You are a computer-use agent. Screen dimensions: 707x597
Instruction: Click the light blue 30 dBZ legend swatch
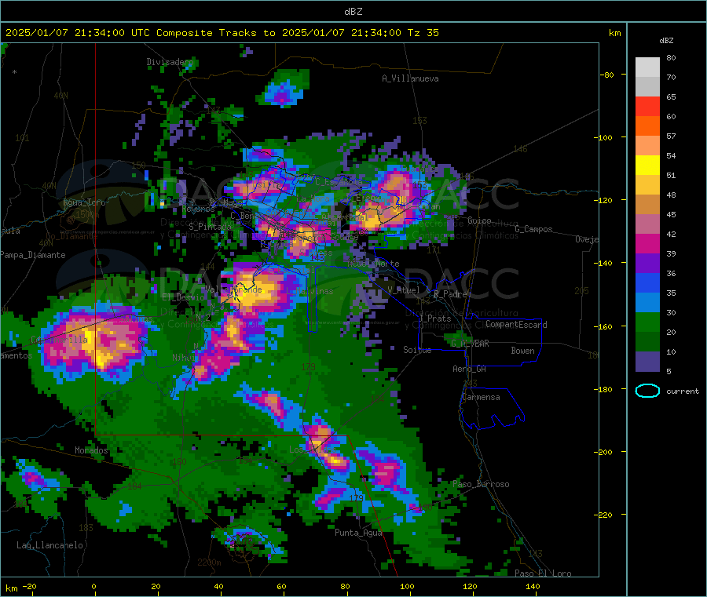647,303
